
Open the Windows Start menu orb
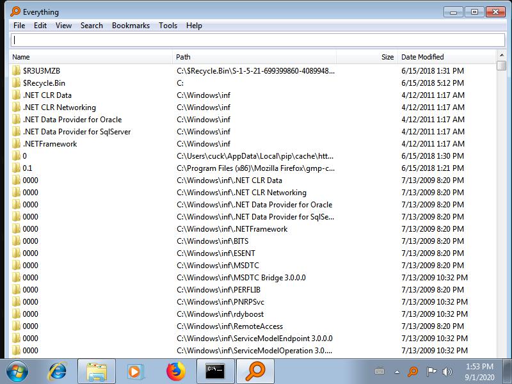coord(17,372)
